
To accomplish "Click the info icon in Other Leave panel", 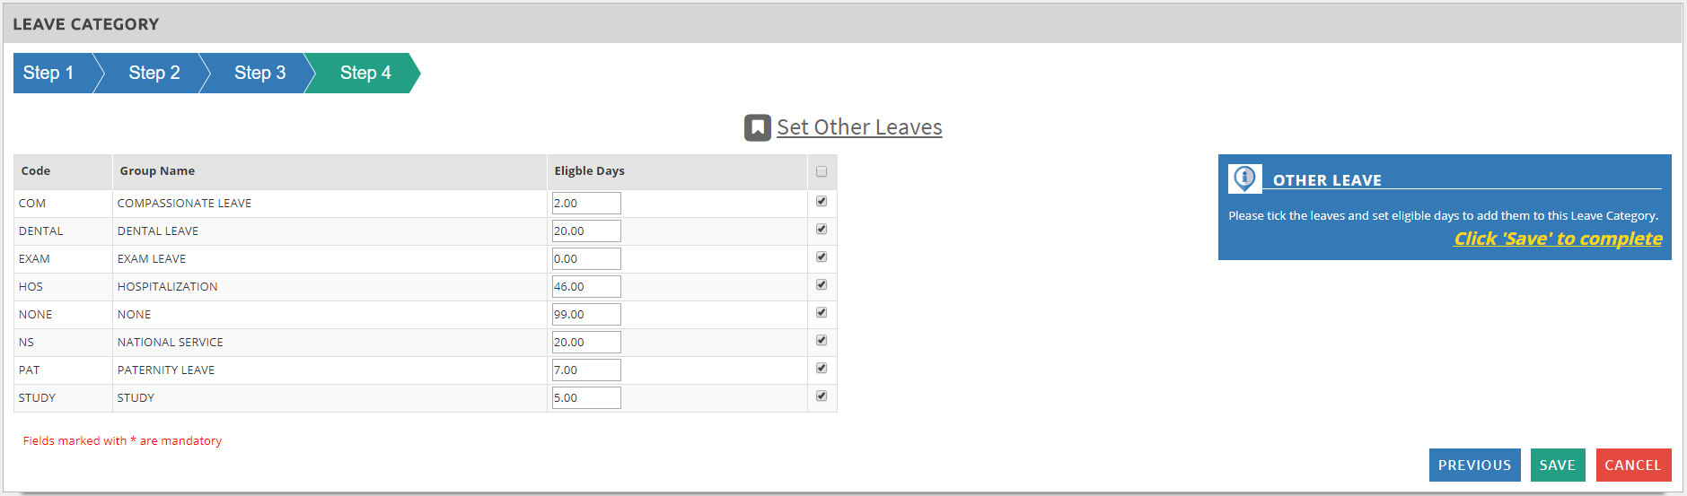I will tap(1244, 178).
